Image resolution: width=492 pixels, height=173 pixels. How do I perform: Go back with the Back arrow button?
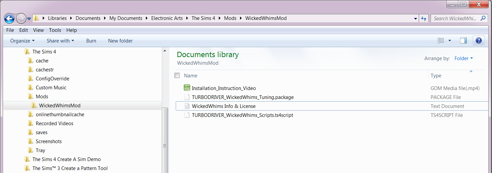[9, 18]
